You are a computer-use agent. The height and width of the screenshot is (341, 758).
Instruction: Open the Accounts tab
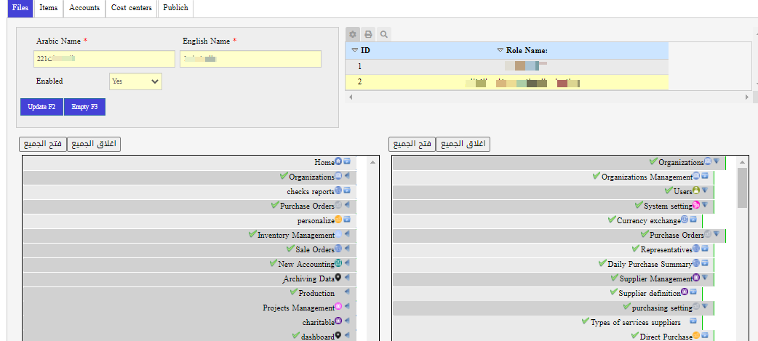pos(84,8)
